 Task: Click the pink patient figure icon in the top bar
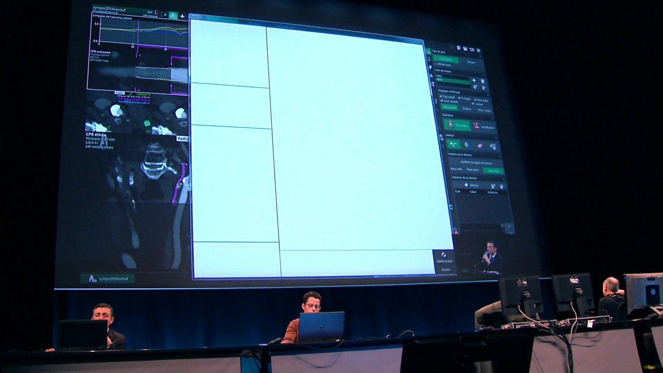(x=155, y=12)
